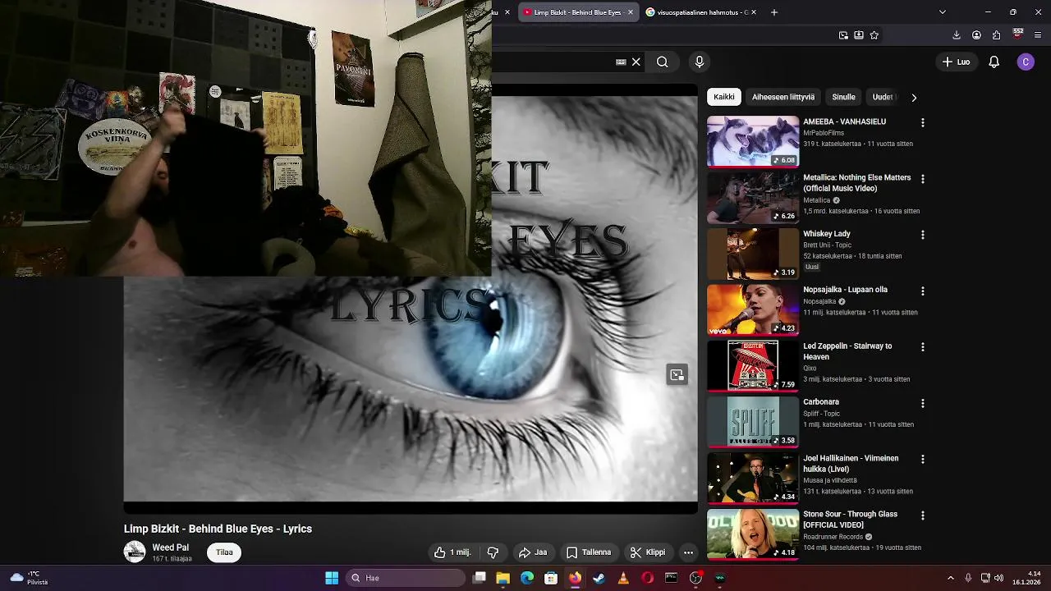This screenshot has height=591, width=1051.
Task: Open Firefox hamburger application menu
Action: (x=1038, y=35)
